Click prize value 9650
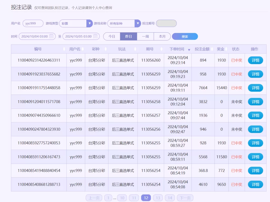This screenshot has width=270, height=202. coord(221,184)
